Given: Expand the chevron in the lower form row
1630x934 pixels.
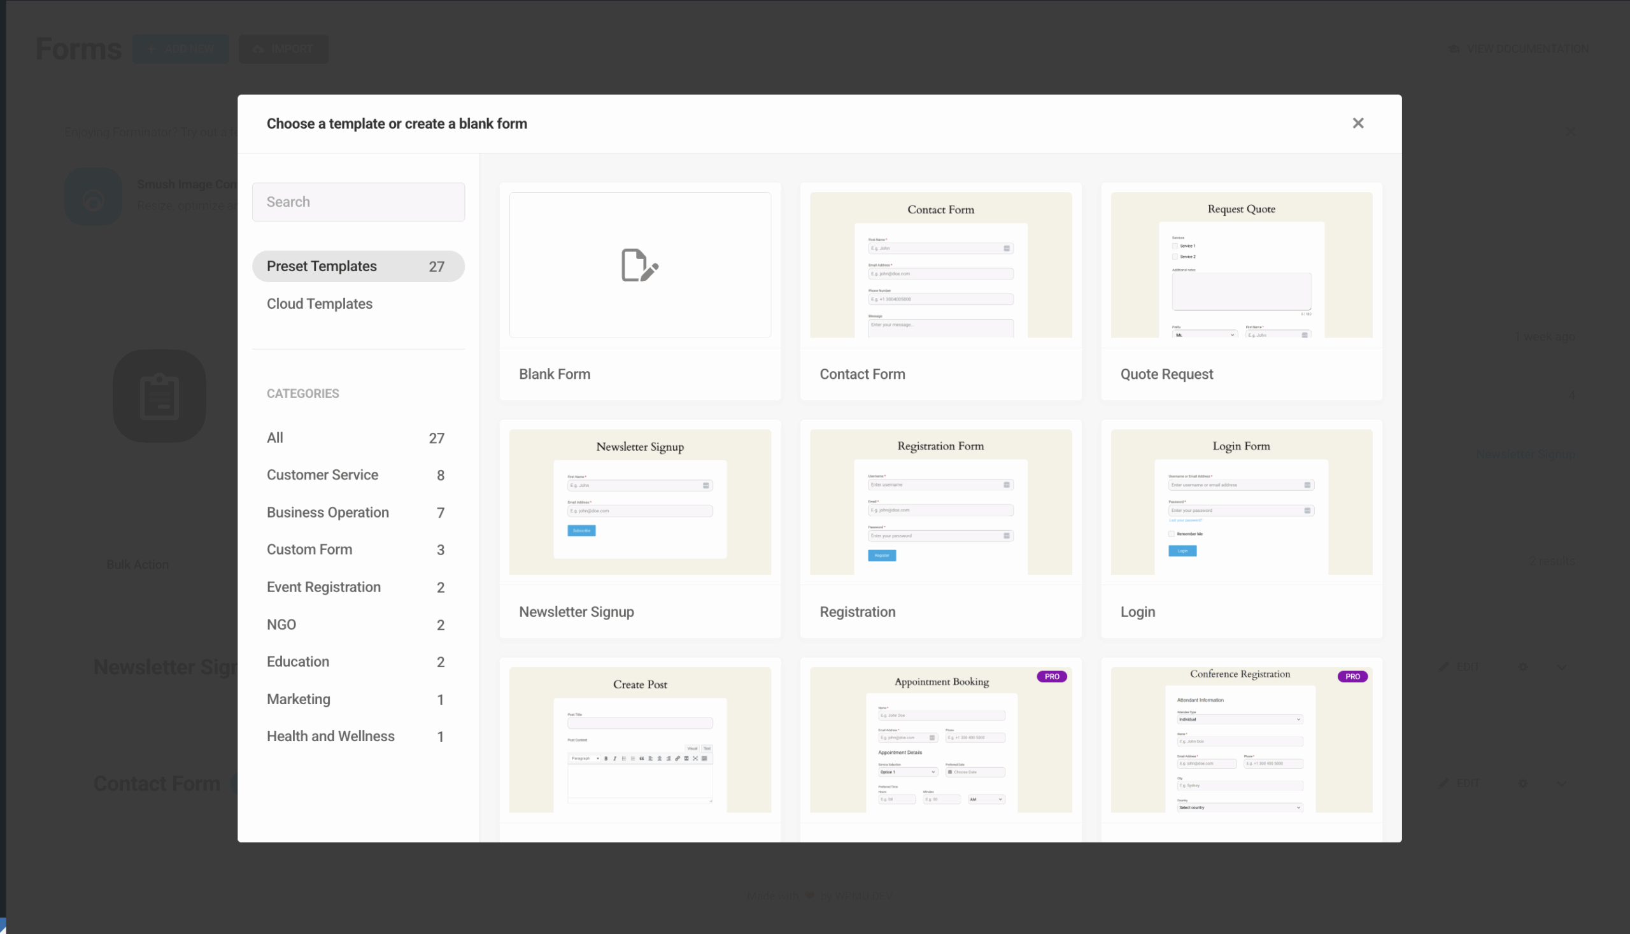Looking at the screenshot, I should tap(1562, 784).
